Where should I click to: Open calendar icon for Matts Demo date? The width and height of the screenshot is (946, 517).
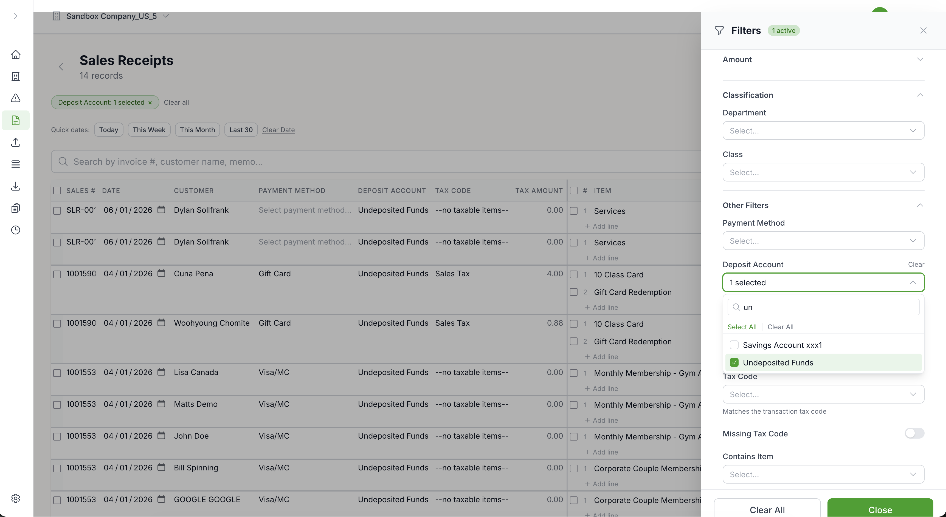161,404
